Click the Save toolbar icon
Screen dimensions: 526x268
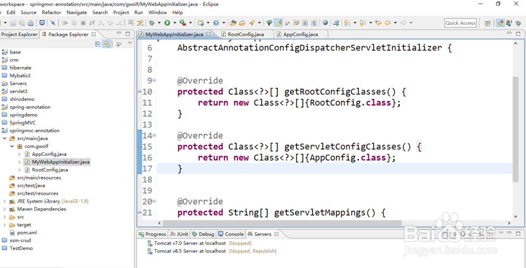(13, 23)
